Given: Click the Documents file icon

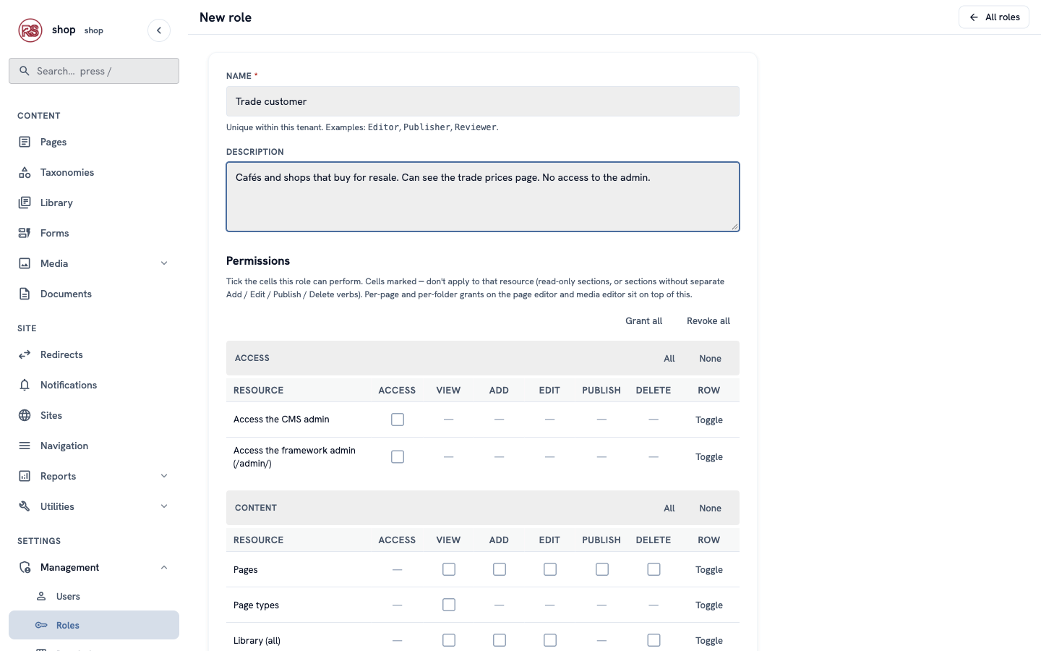Looking at the screenshot, I should coord(25,294).
